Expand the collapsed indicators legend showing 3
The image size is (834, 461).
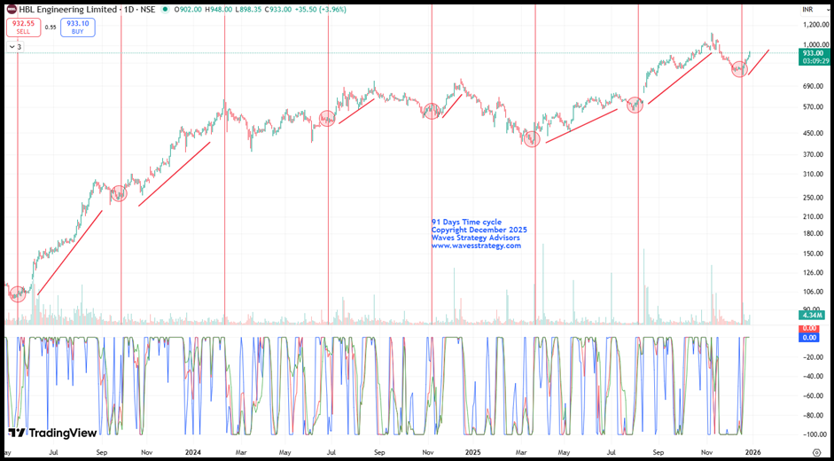(15, 47)
